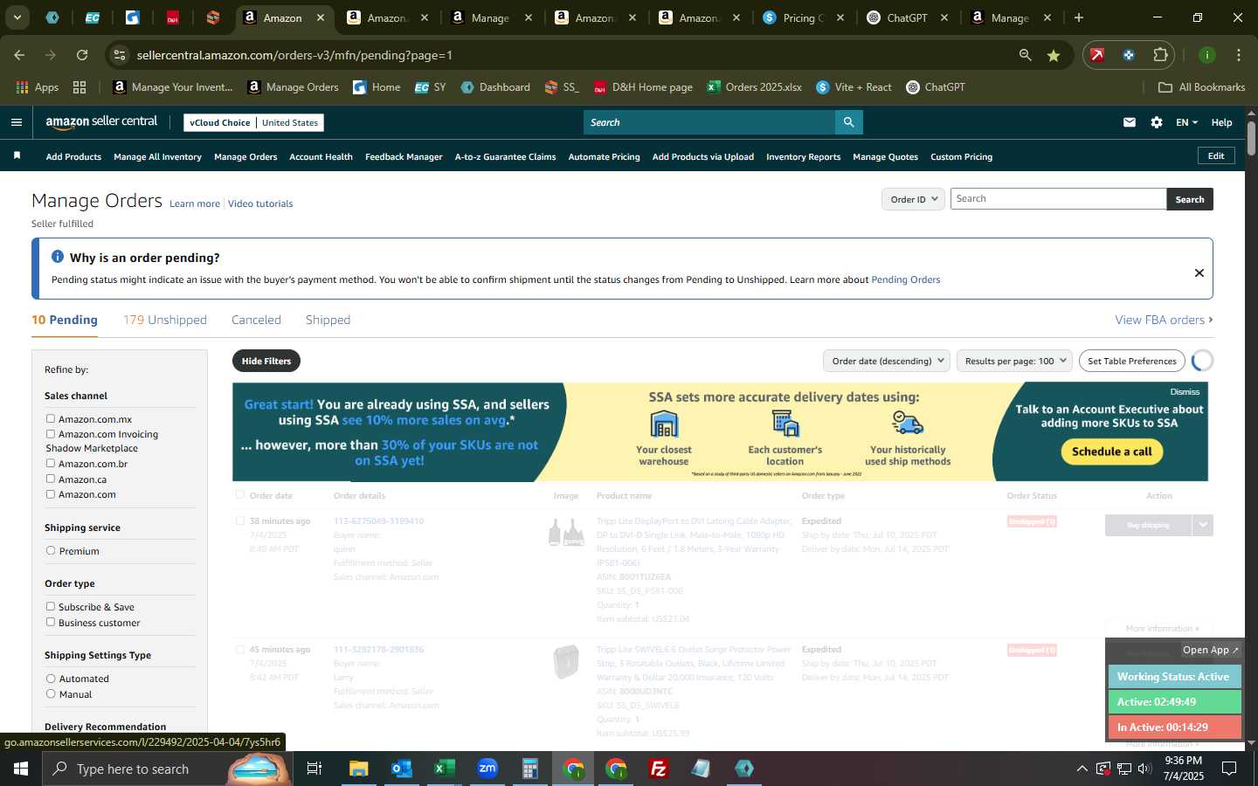Dismiss the pending order info banner
The width and height of the screenshot is (1258, 786).
1199,272
